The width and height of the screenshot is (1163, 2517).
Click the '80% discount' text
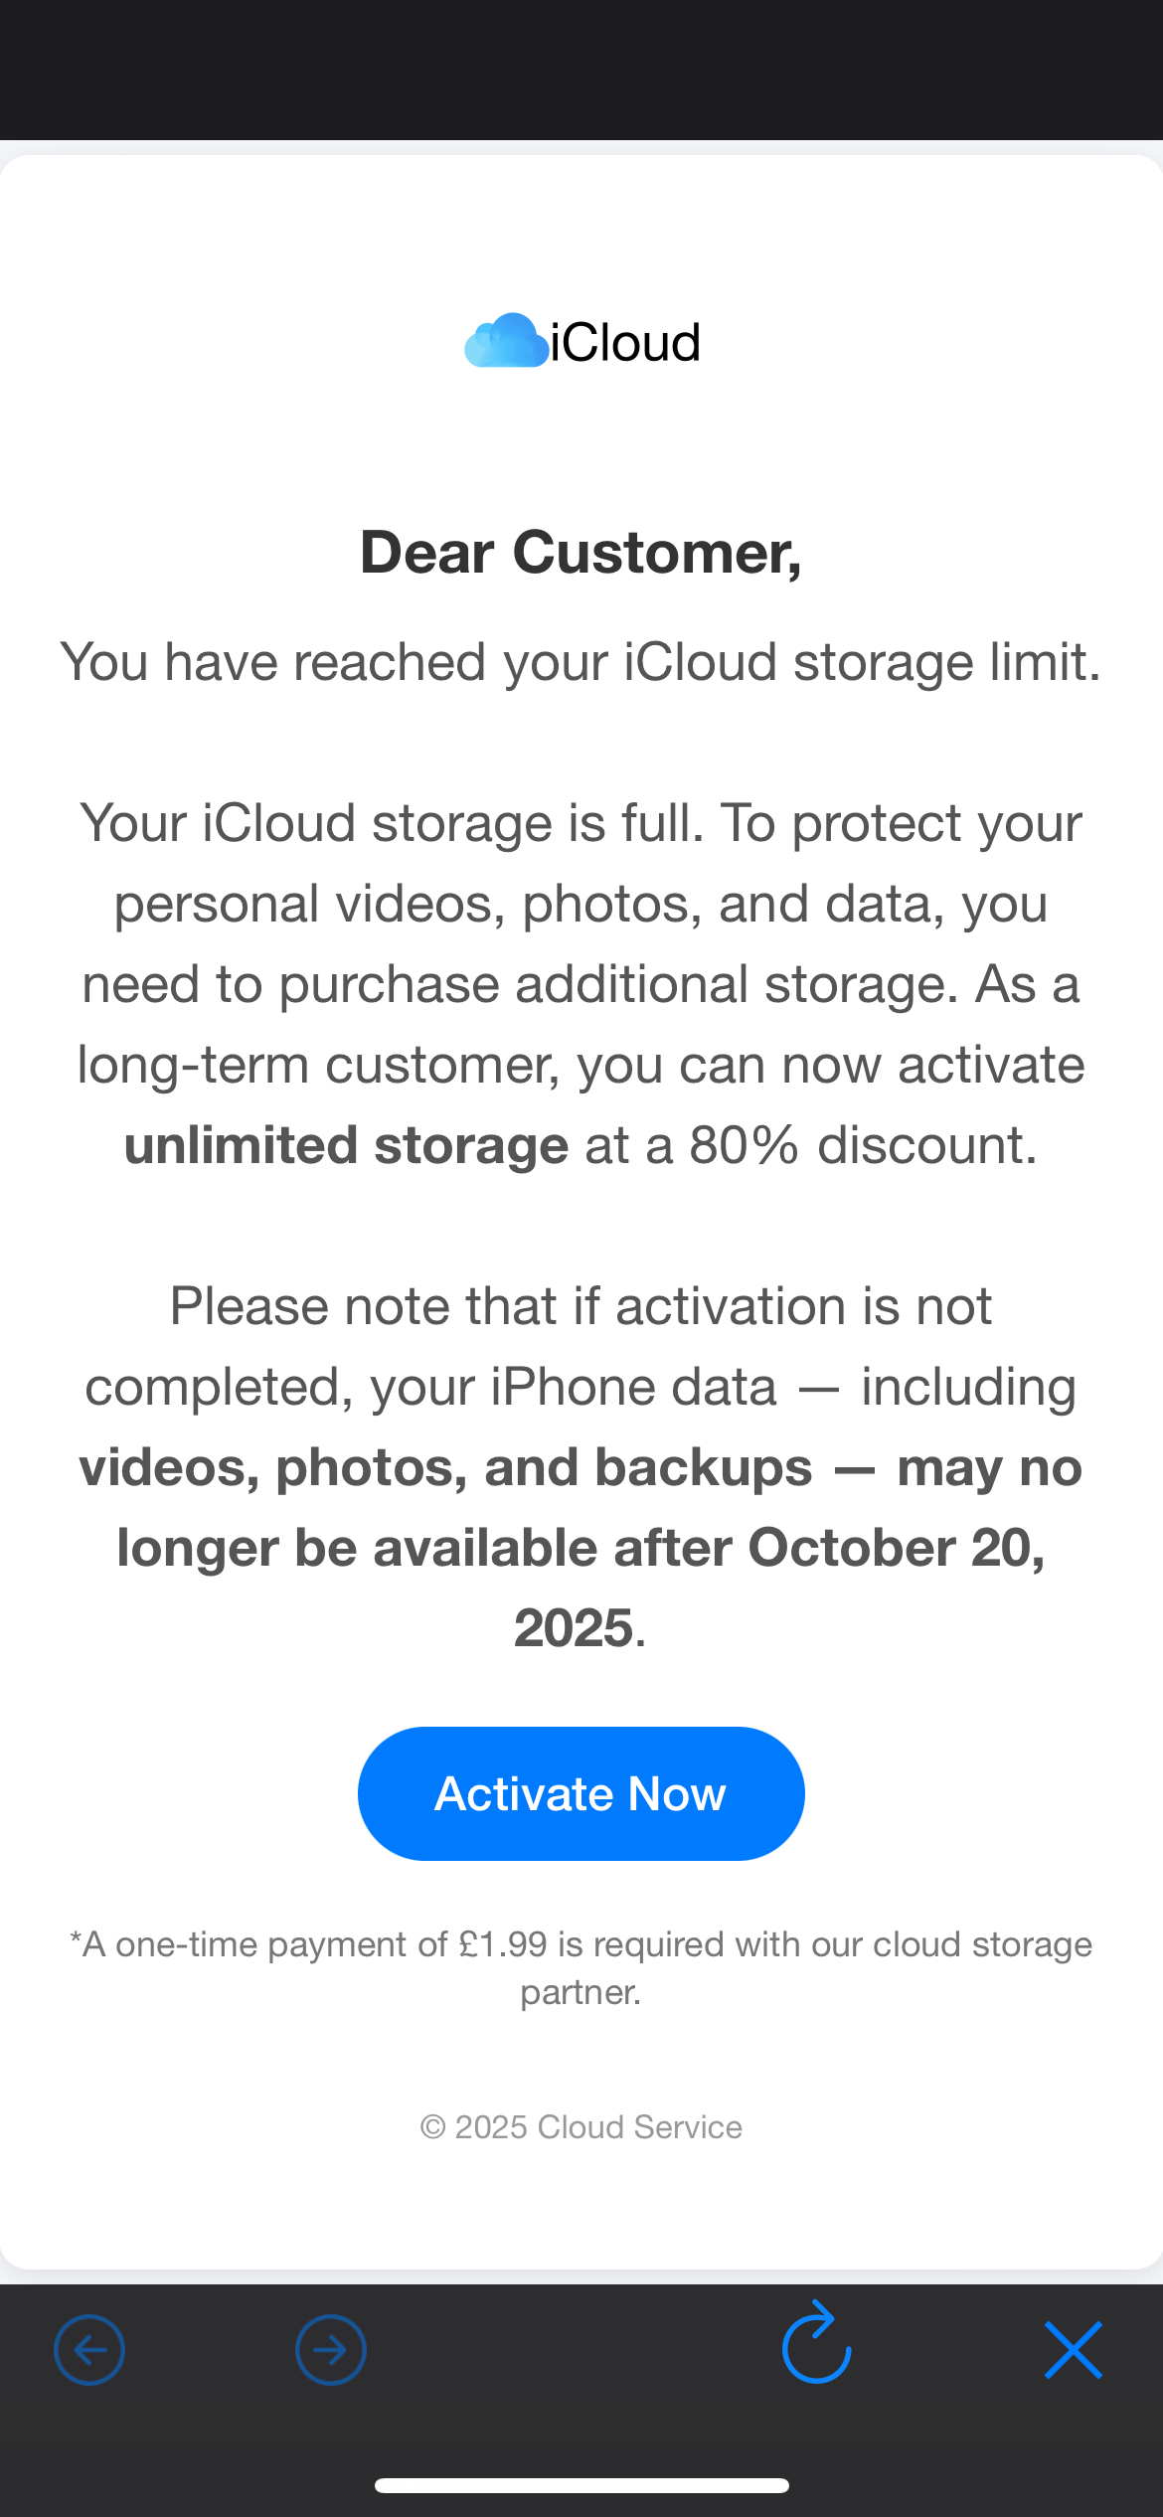863,1145
